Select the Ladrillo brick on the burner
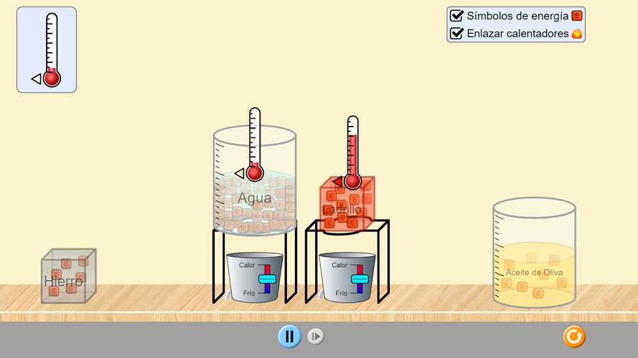The width and height of the screenshot is (638, 358). pyautogui.click(x=347, y=208)
